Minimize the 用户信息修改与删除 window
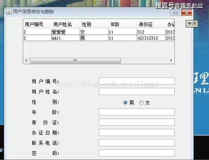 (175, 13)
